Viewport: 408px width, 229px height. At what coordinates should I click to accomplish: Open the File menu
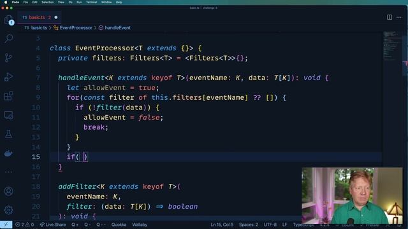pyautogui.click(x=25, y=2)
